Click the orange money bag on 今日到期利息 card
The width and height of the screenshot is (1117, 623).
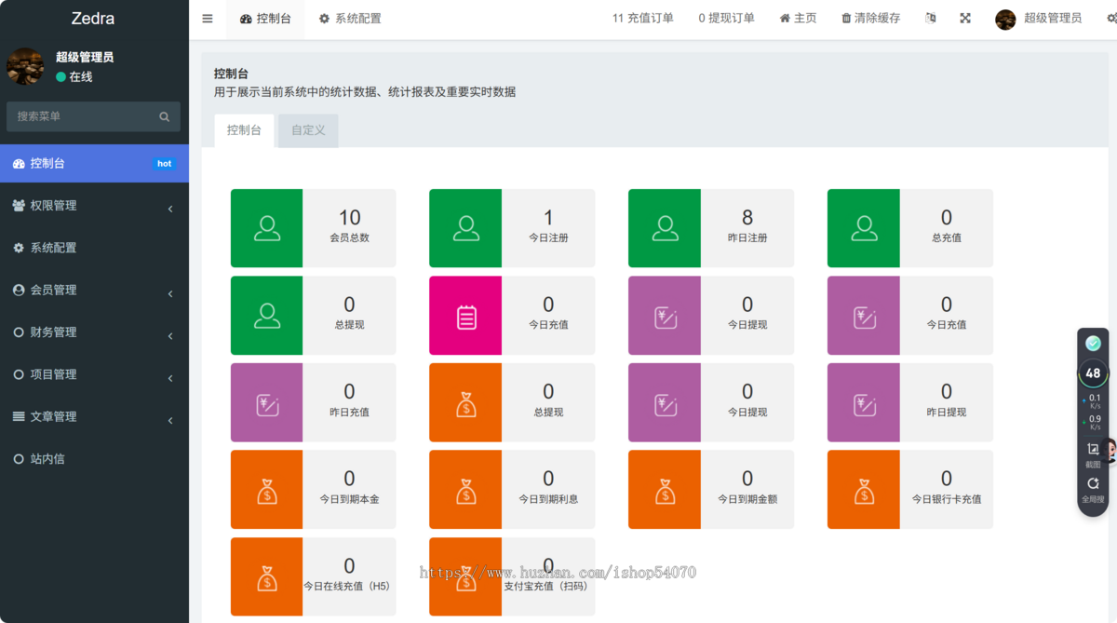pyautogui.click(x=466, y=491)
